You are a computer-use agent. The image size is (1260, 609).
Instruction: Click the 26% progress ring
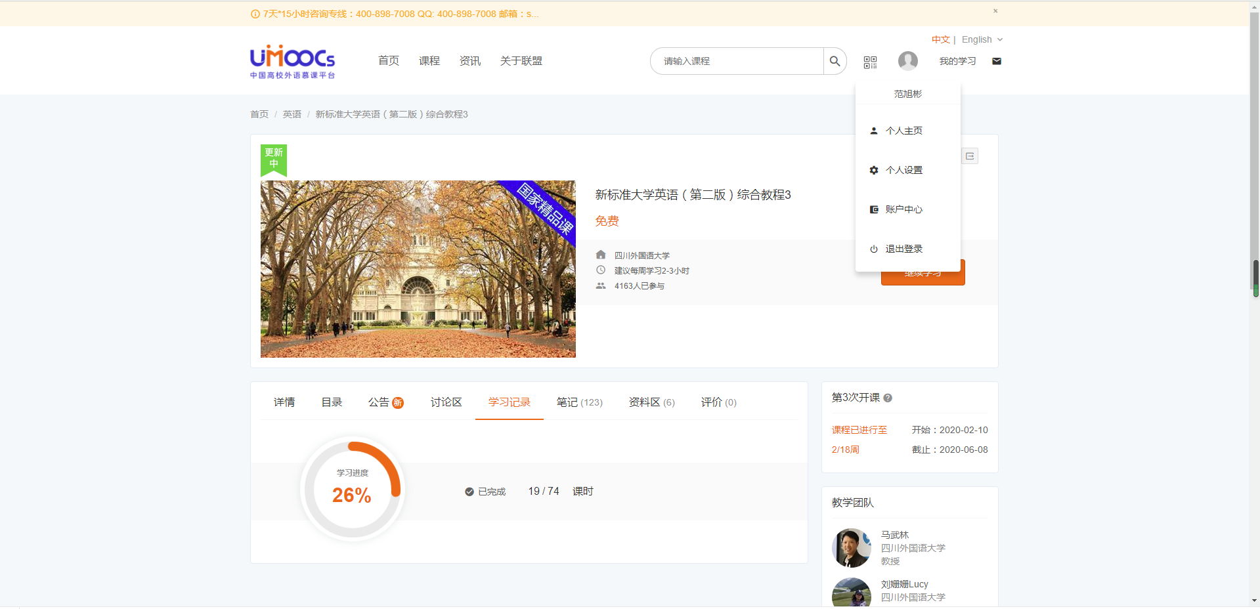[x=353, y=489]
